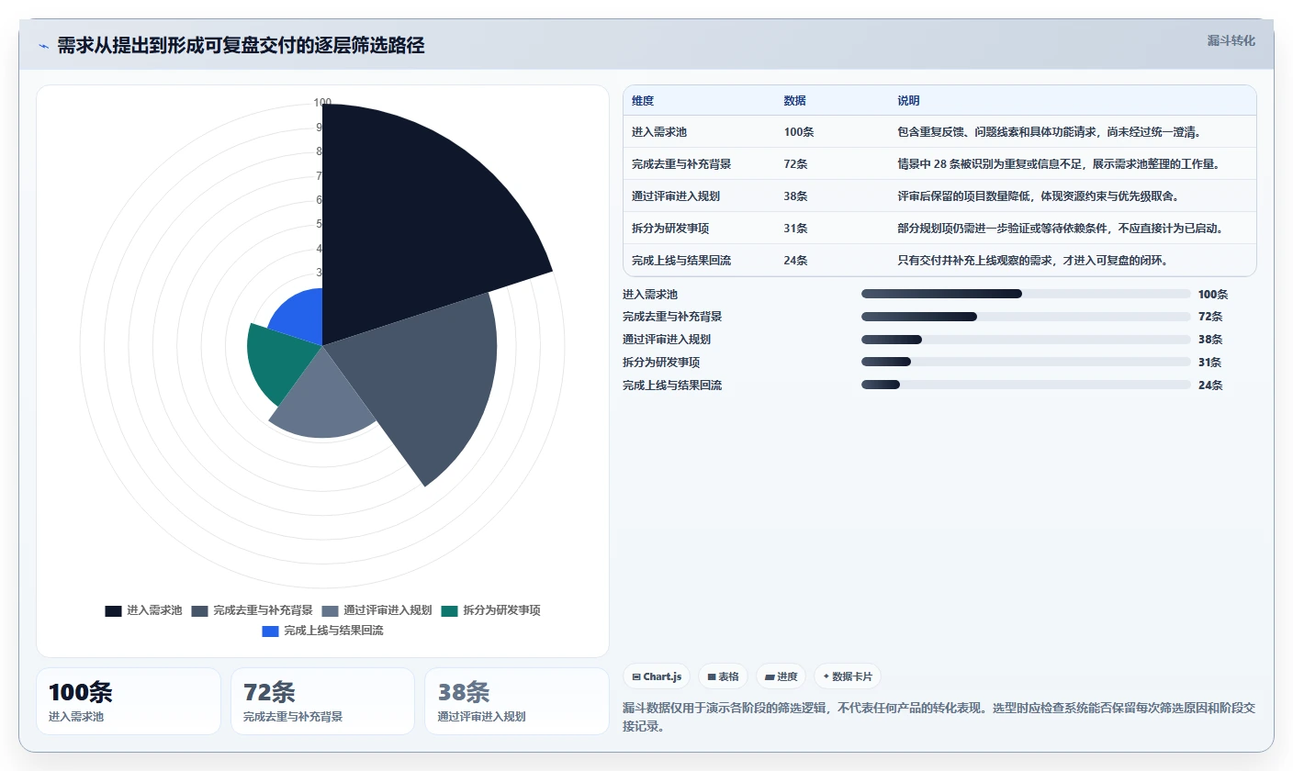Click the 完成上线与结果回流 progress bar
This screenshot has width=1293, height=771.
pyautogui.click(x=1026, y=385)
